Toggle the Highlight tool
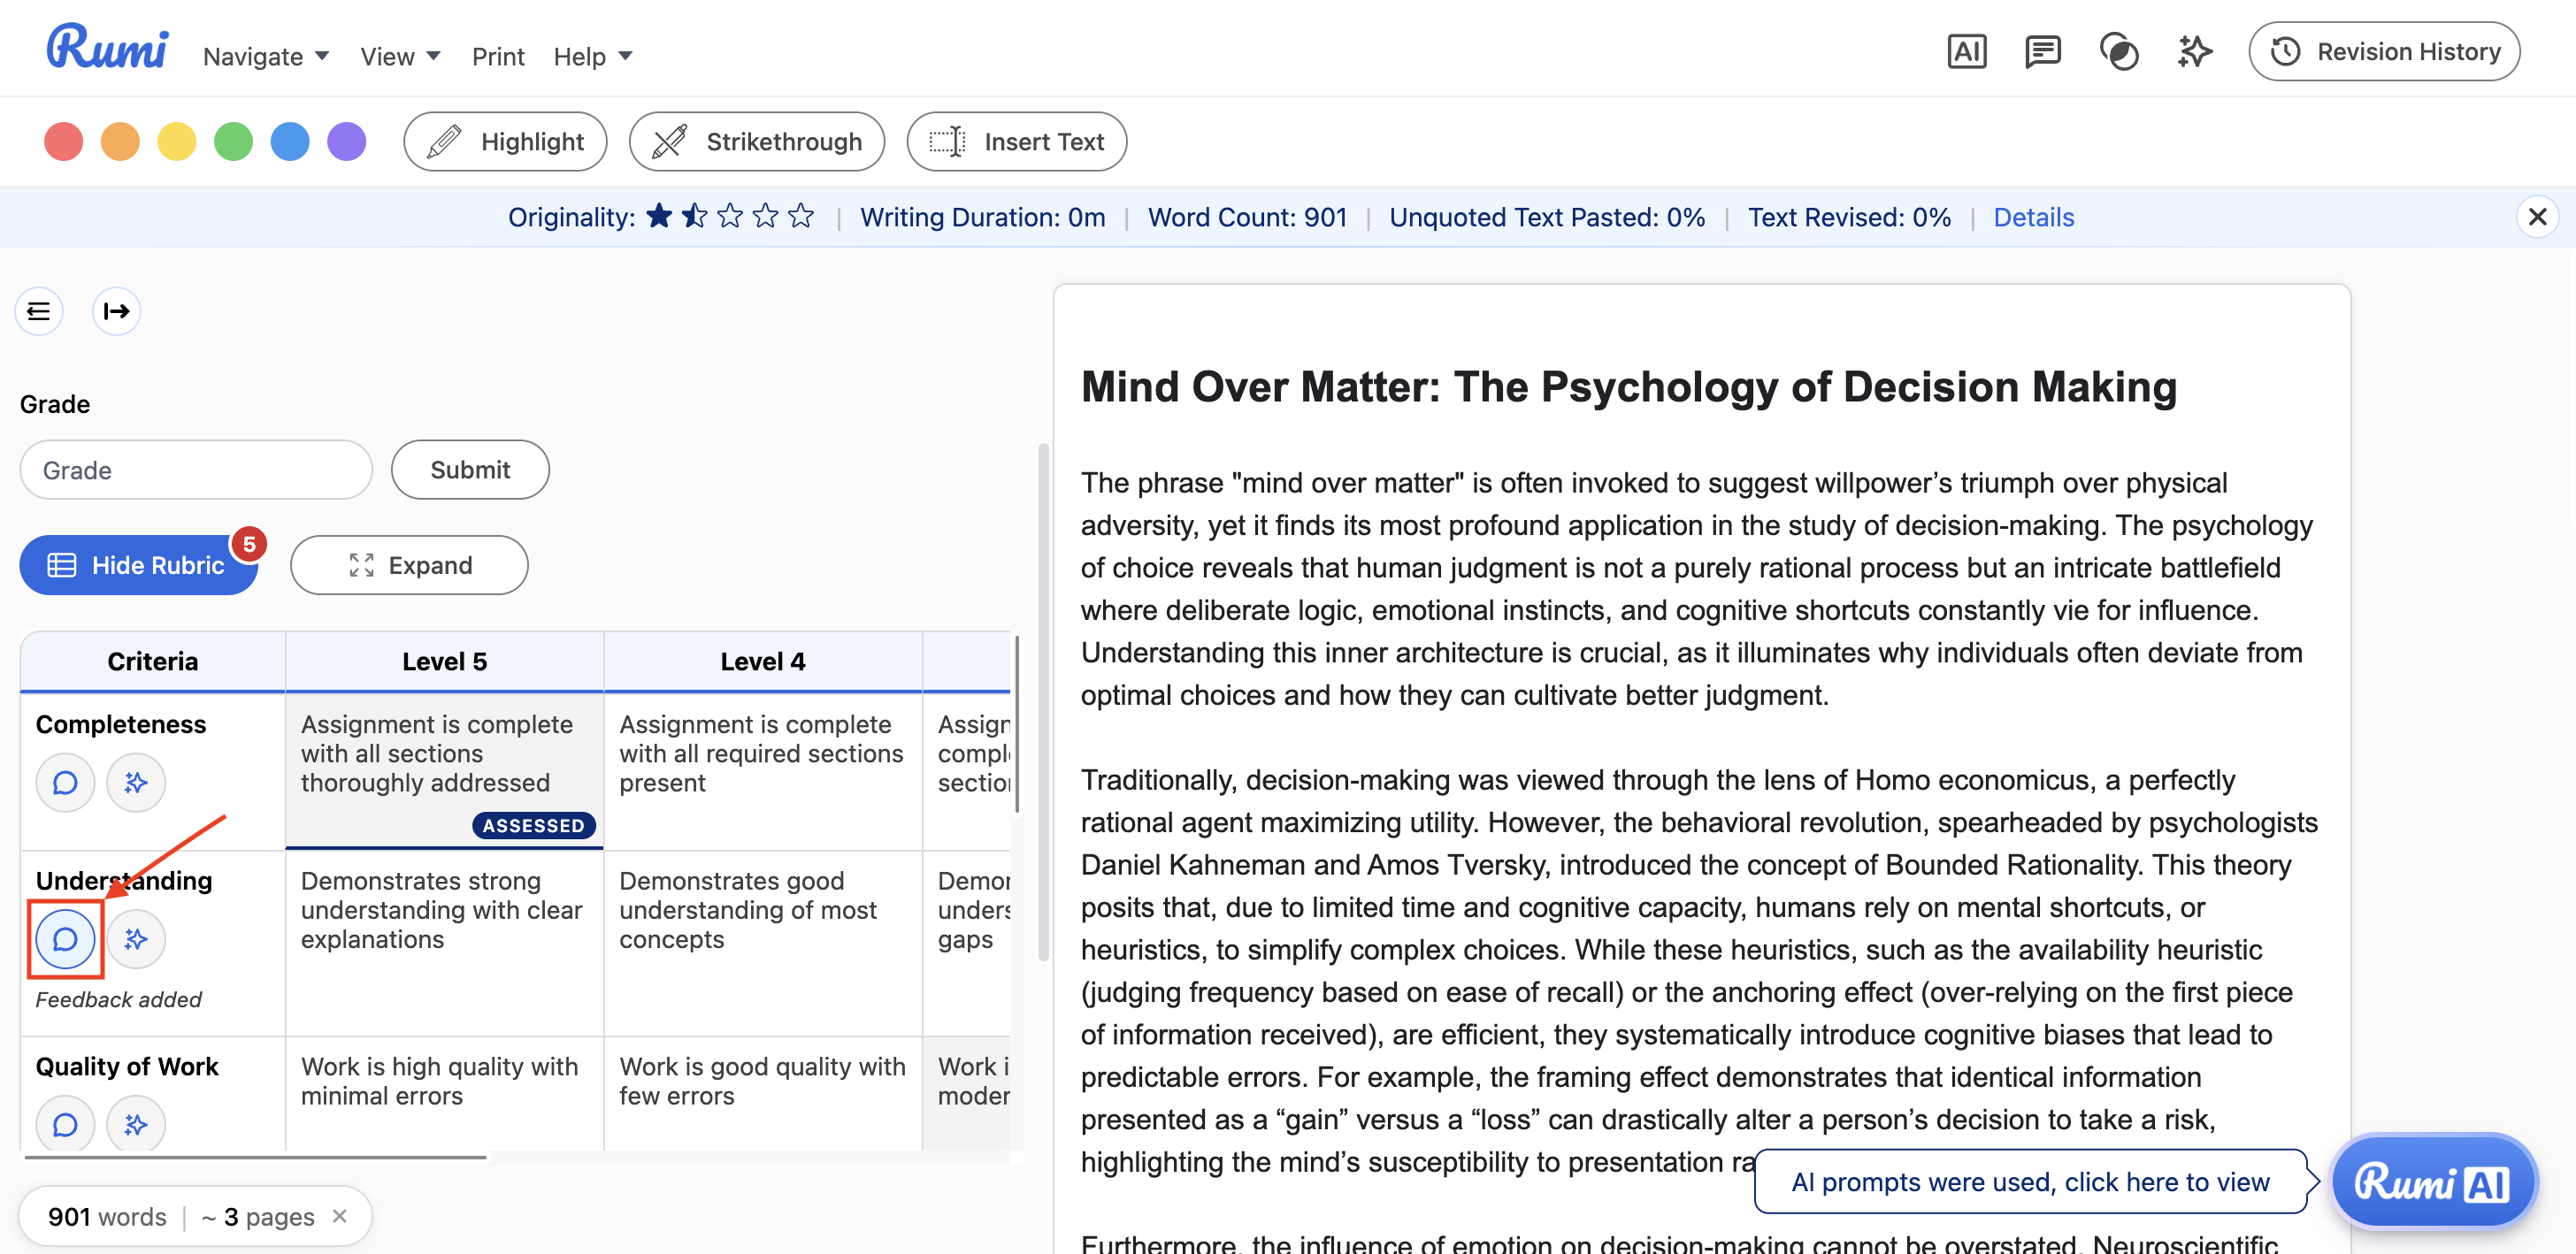The image size is (2576, 1254). (x=505, y=142)
